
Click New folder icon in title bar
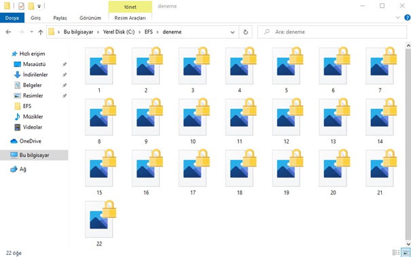[31, 5]
